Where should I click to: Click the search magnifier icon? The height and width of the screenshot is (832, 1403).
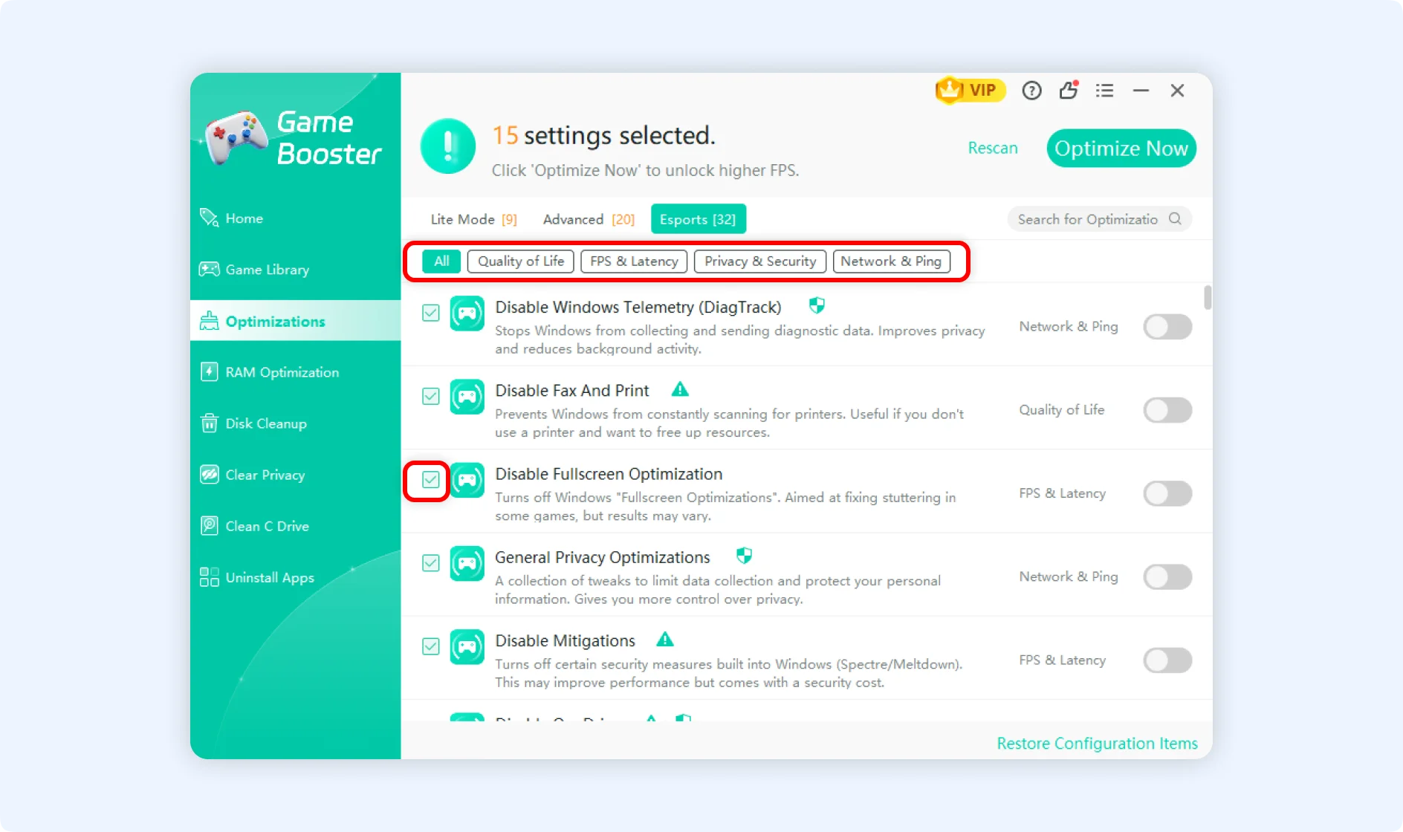(x=1175, y=219)
